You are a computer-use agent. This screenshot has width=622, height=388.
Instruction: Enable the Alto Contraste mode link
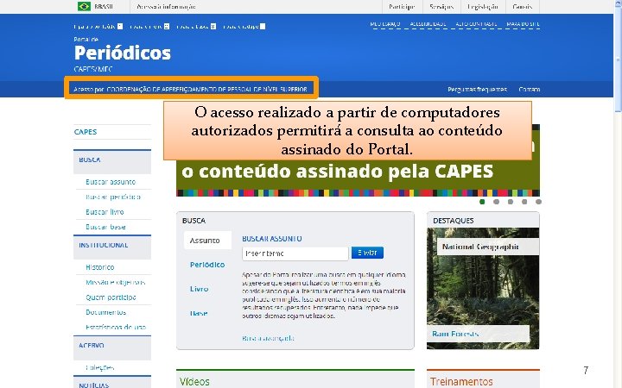coord(476,24)
